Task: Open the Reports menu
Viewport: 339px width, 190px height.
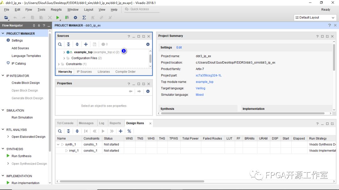Action: [56, 10]
